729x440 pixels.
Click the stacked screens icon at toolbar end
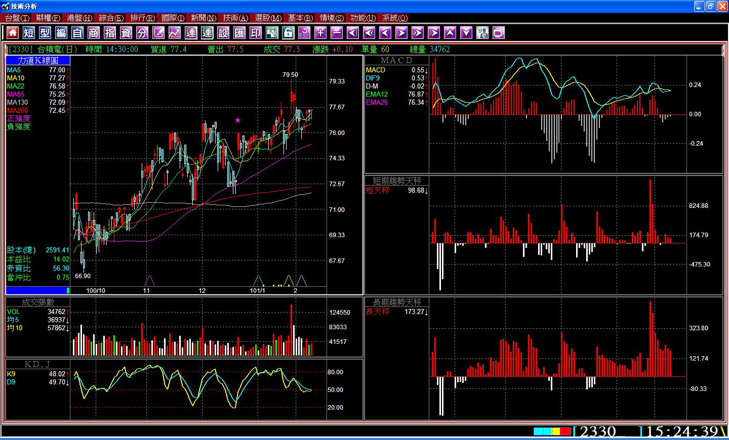point(499,33)
